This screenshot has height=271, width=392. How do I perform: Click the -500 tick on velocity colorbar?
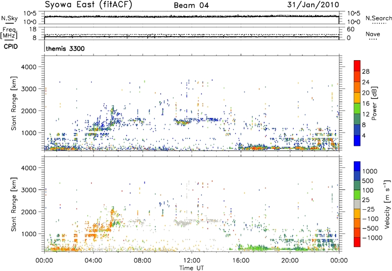[370, 228]
